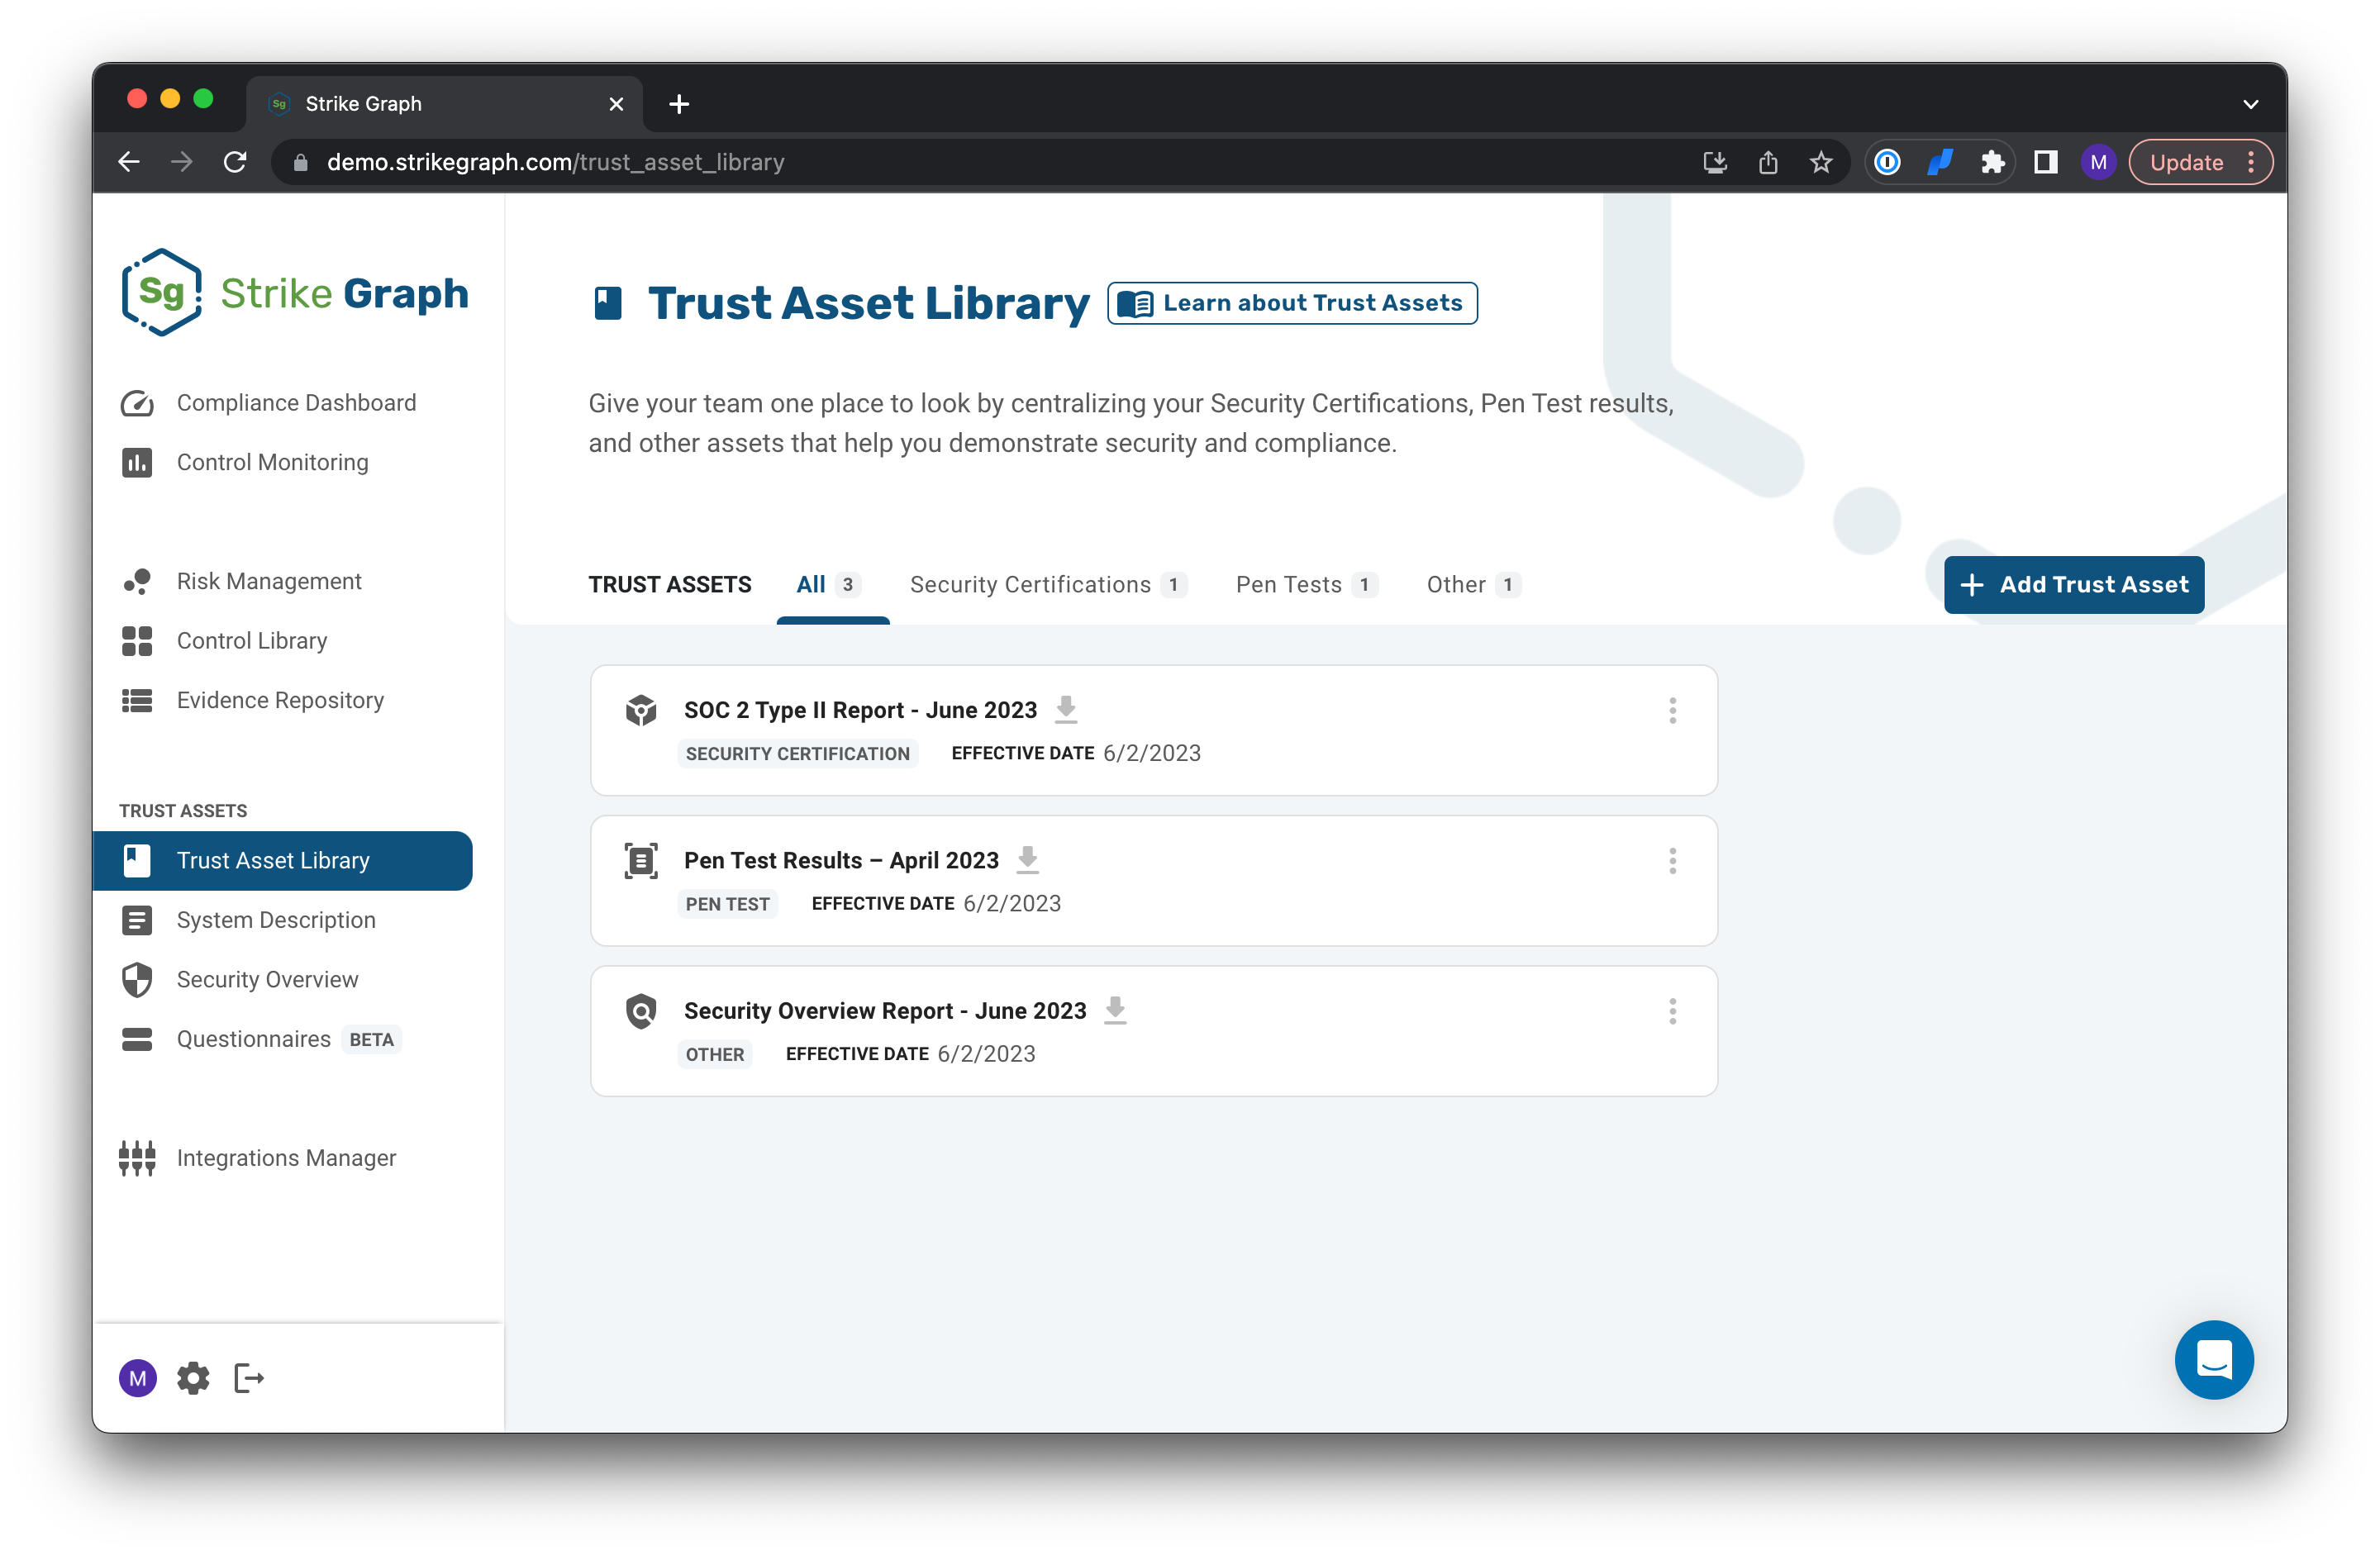Click Learn about Trust Assets button
The width and height of the screenshot is (2380, 1555).
[x=1292, y=303]
